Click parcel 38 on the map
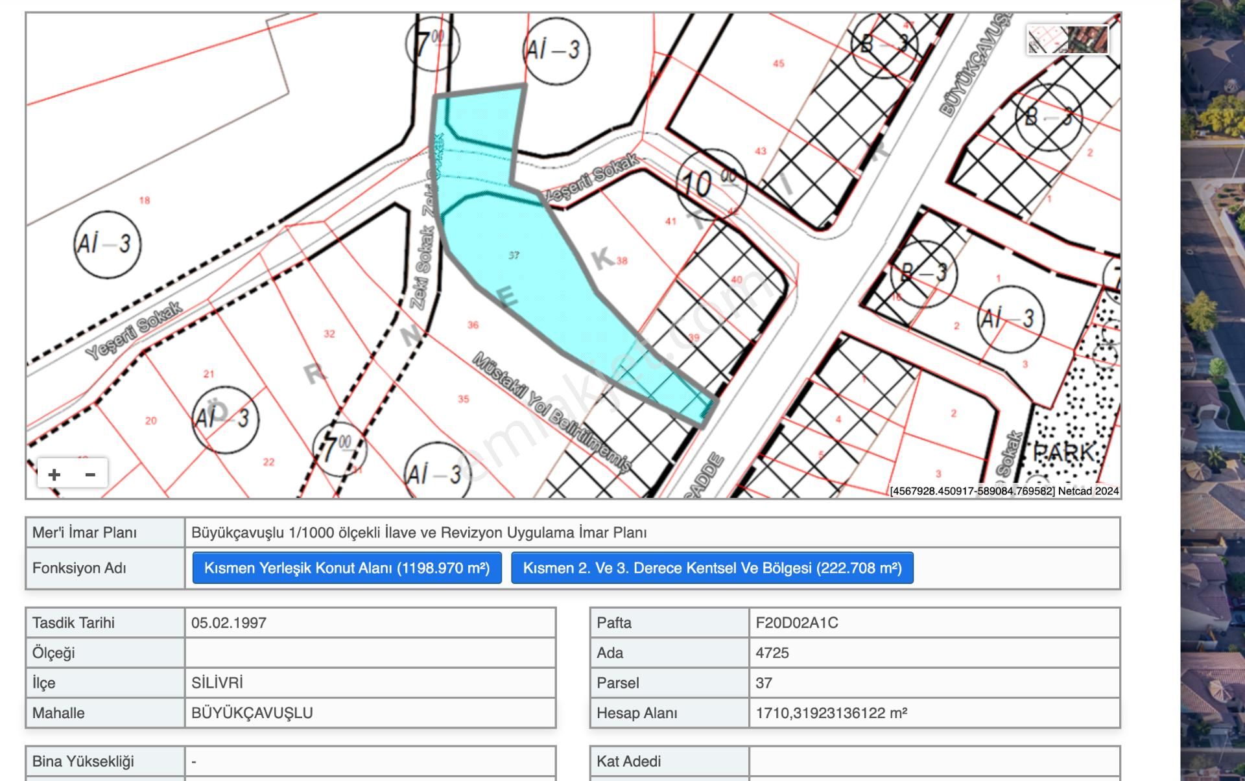This screenshot has height=781, width=1245. click(622, 261)
